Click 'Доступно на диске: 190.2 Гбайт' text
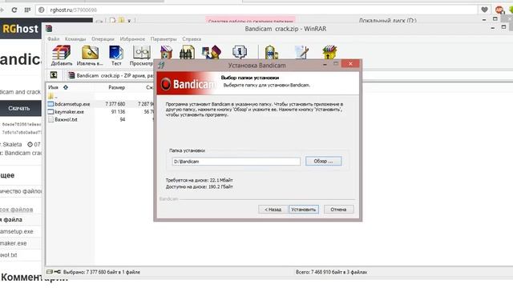This screenshot has height=288, width=513. (x=200, y=186)
